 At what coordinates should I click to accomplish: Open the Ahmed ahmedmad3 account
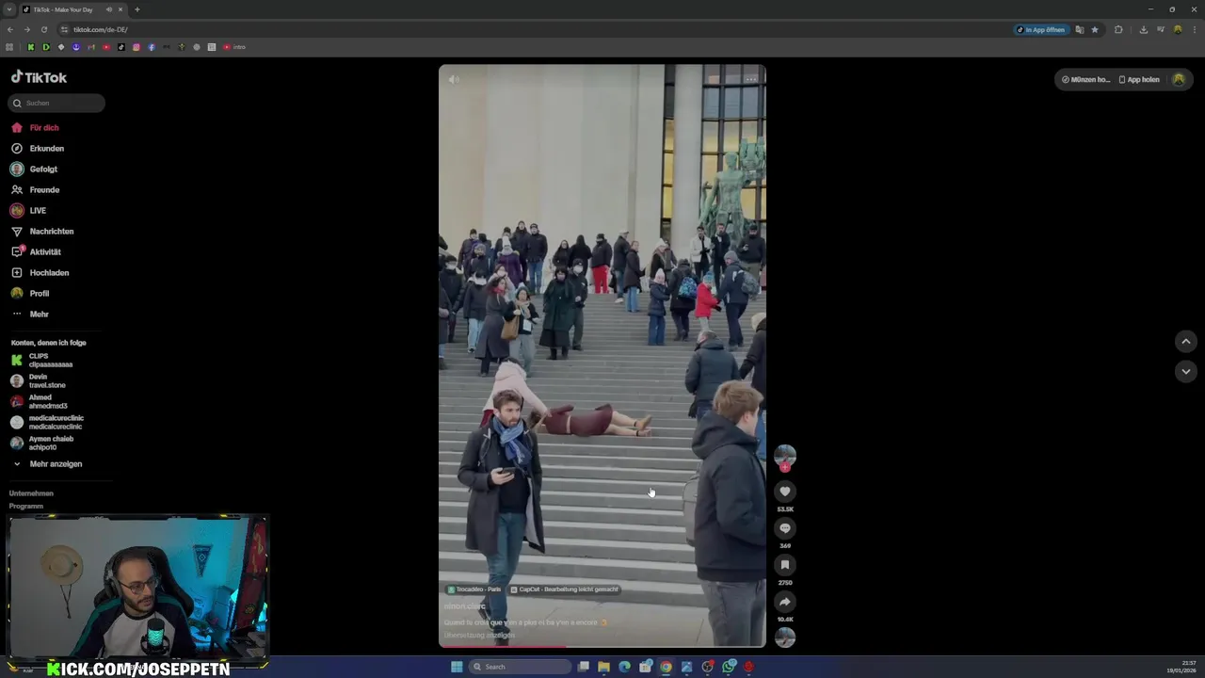[x=40, y=401]
